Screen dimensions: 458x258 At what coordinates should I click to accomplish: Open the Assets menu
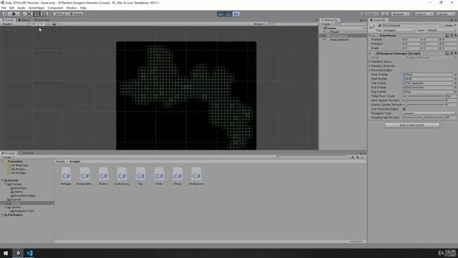21,8
